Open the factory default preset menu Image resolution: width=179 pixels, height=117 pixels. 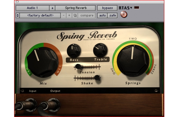click(40, 15)
